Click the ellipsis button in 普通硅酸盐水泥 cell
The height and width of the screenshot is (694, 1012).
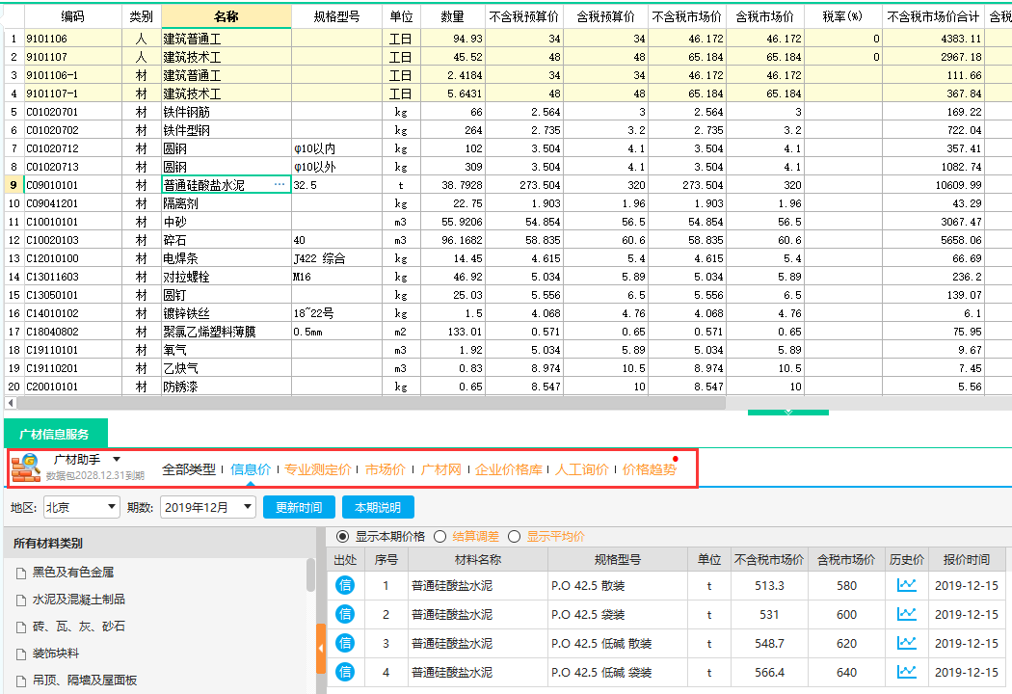click(280, 185)
